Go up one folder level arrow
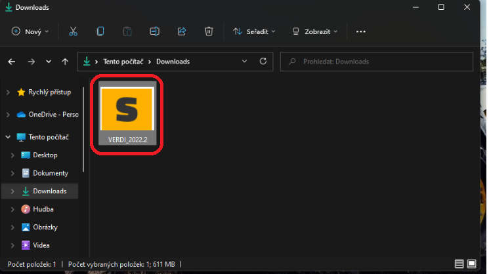This screenshot has width=489, height=274. 65,62
